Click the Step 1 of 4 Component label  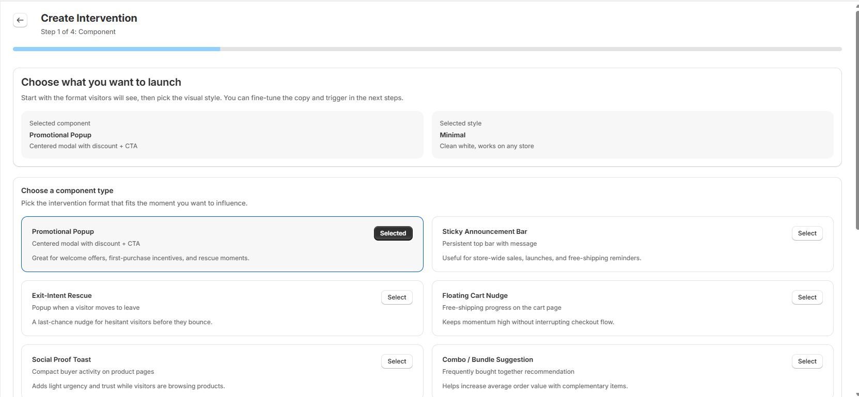(x=78, y=32)
